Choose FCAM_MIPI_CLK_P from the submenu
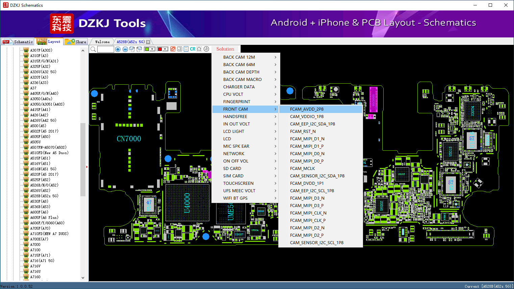The width and height of the screenshot is (514, 289). 320,221
